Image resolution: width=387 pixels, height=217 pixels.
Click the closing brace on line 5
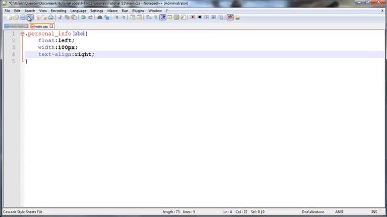click(27, 61)
